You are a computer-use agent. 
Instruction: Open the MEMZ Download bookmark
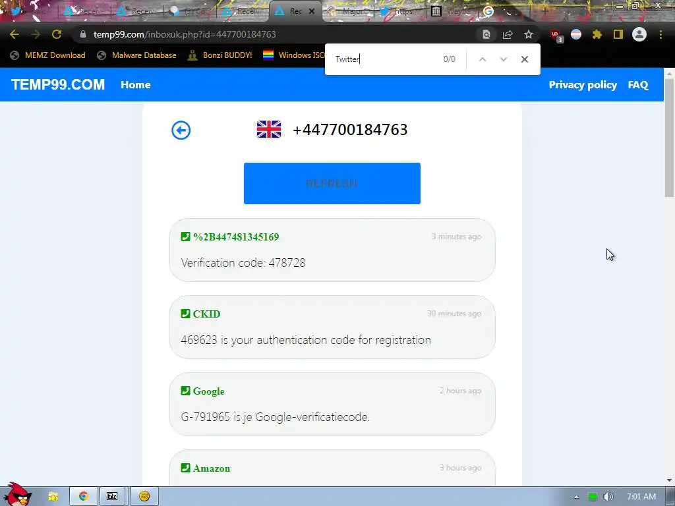pyautogui.click(x=47, y=55)
